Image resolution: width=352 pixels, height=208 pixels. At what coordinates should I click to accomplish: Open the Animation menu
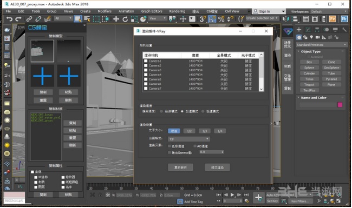point(126,11)
